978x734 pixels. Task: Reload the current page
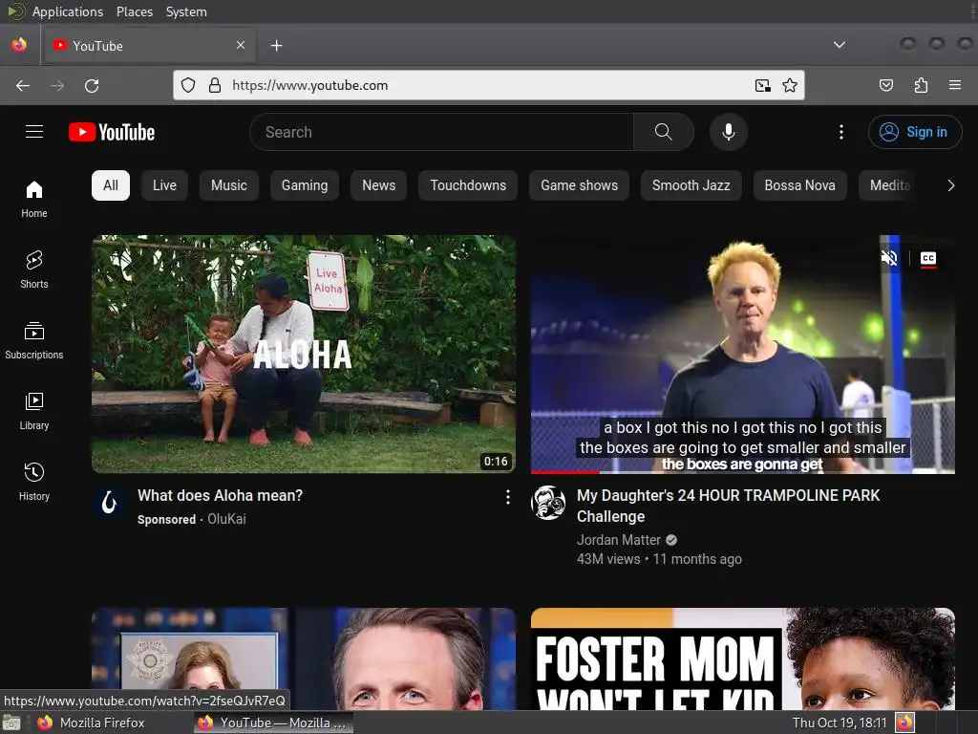[92, 85]
